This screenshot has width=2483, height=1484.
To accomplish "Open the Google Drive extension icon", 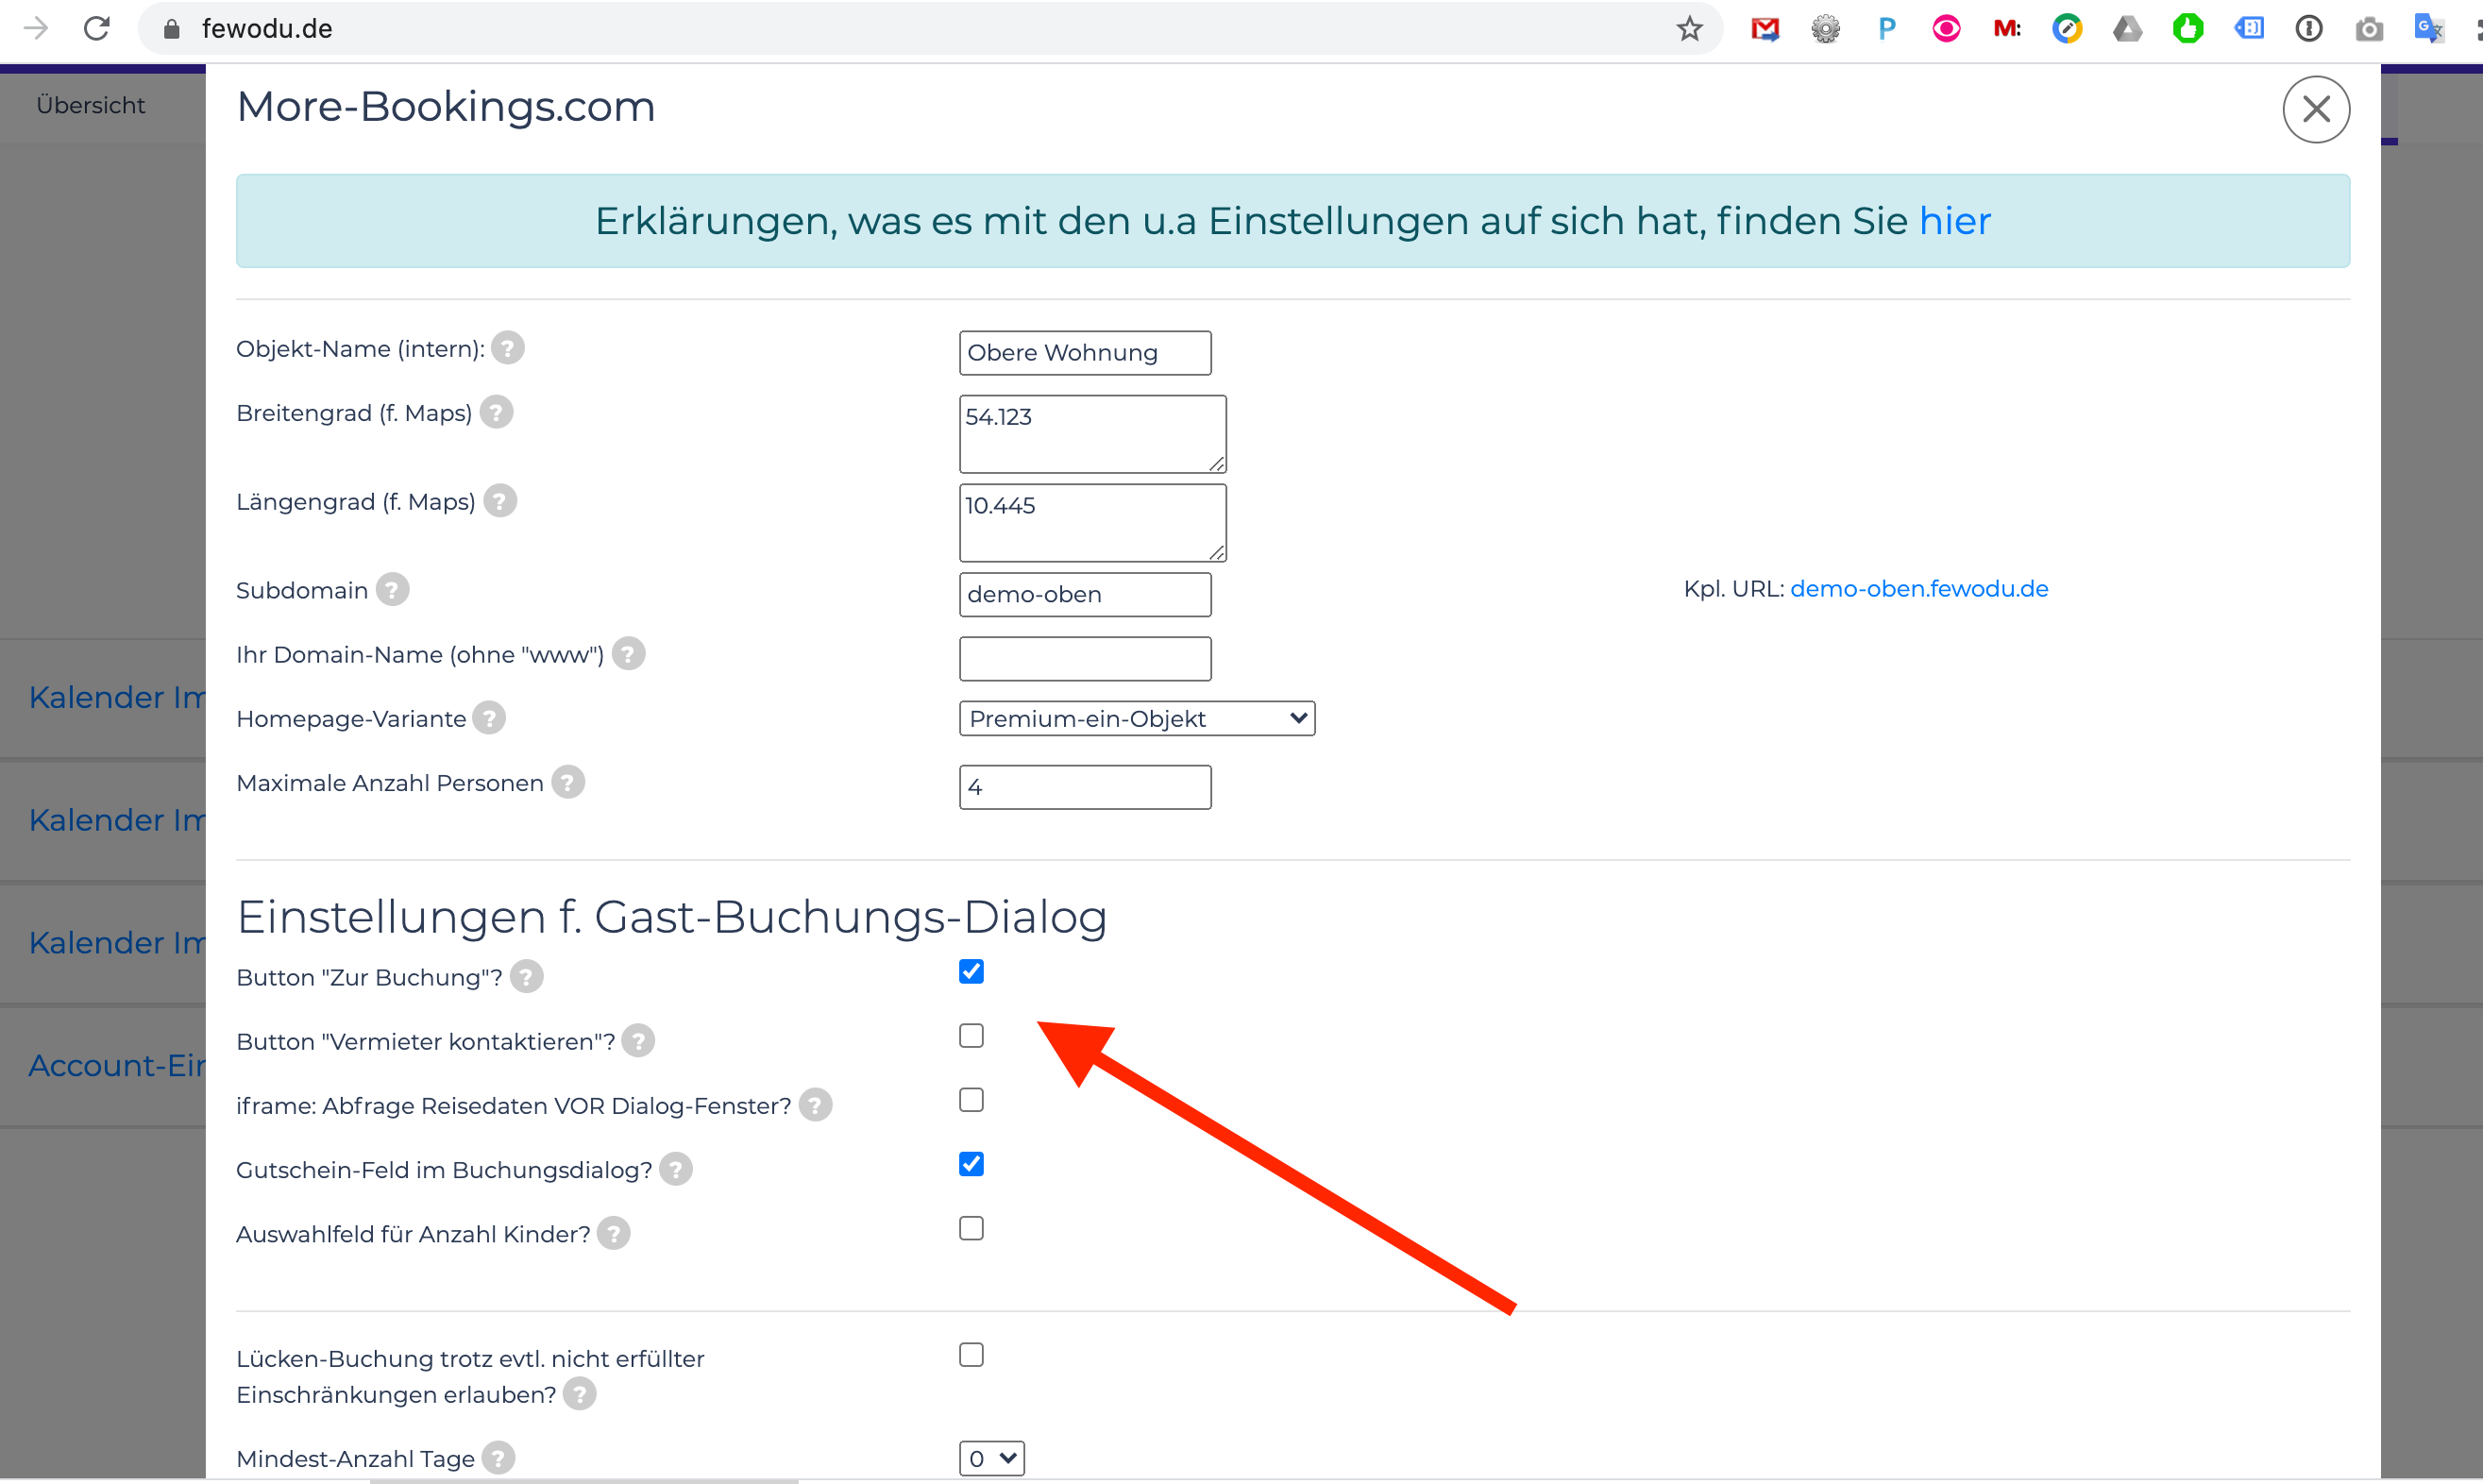I will [x=2127, y=29].
